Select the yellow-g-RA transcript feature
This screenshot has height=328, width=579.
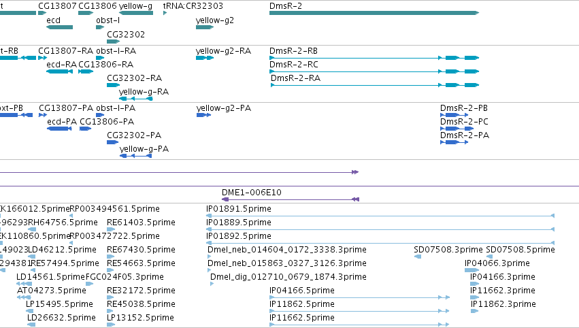[136, 99]
